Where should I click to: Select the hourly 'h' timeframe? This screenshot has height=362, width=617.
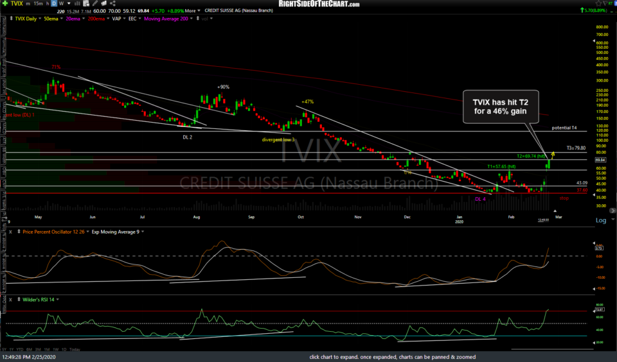(x=48, y=4)
